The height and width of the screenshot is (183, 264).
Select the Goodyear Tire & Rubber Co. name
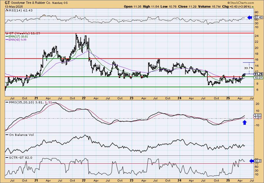31,3
